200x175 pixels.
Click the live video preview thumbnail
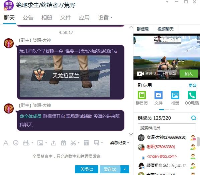tap(167, 56)
